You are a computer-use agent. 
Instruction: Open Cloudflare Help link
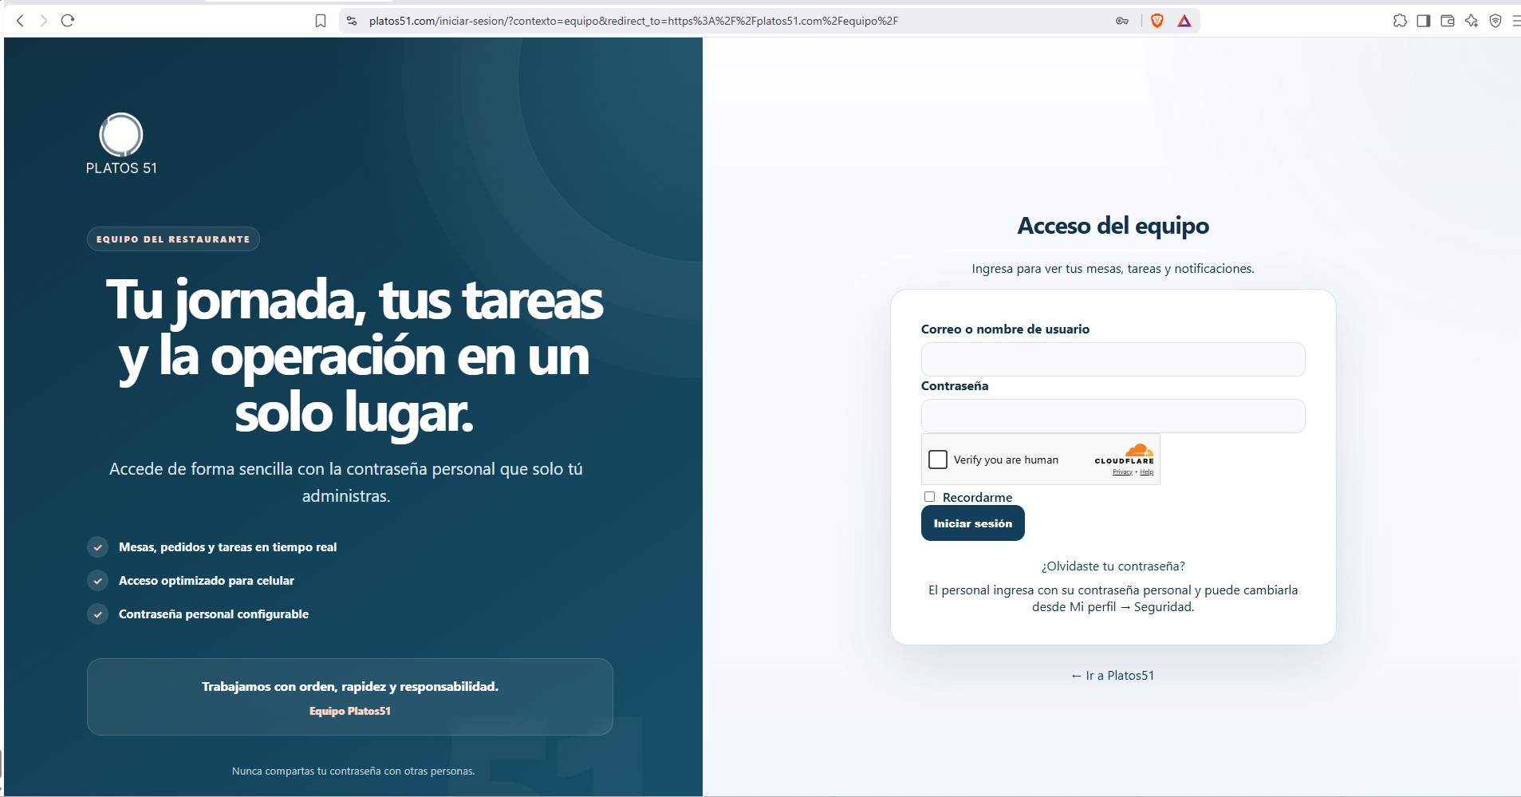tap(1146, 472)
